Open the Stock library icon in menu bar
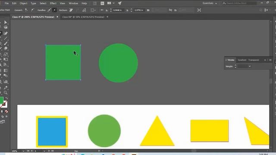276x155 pixels. [102, 3]
